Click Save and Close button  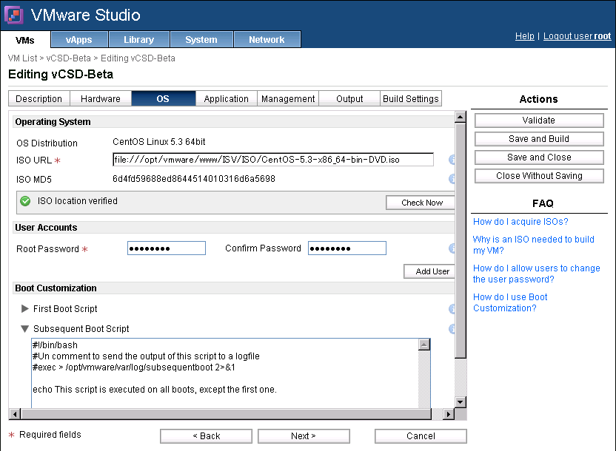click(539, 157)
